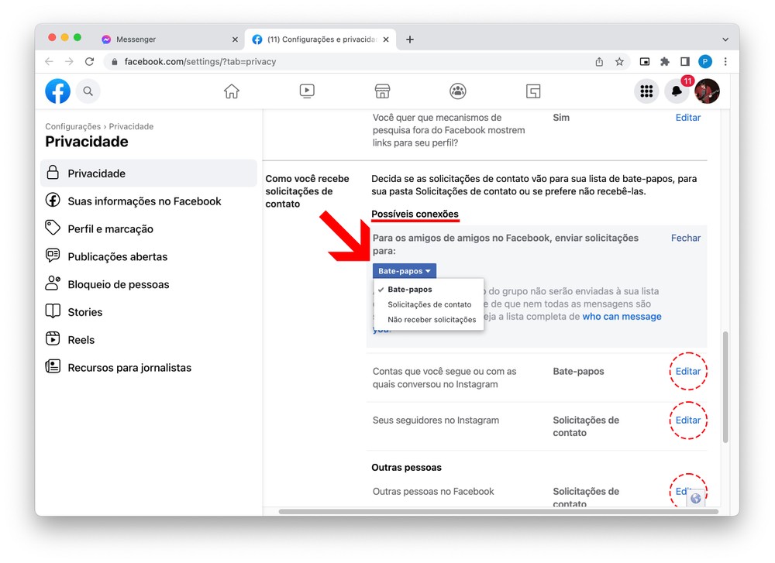Screen dimensions: 775x563
Task: Collapse the blue Bate-papos dropdown button
Action: [x=404, y=271]
